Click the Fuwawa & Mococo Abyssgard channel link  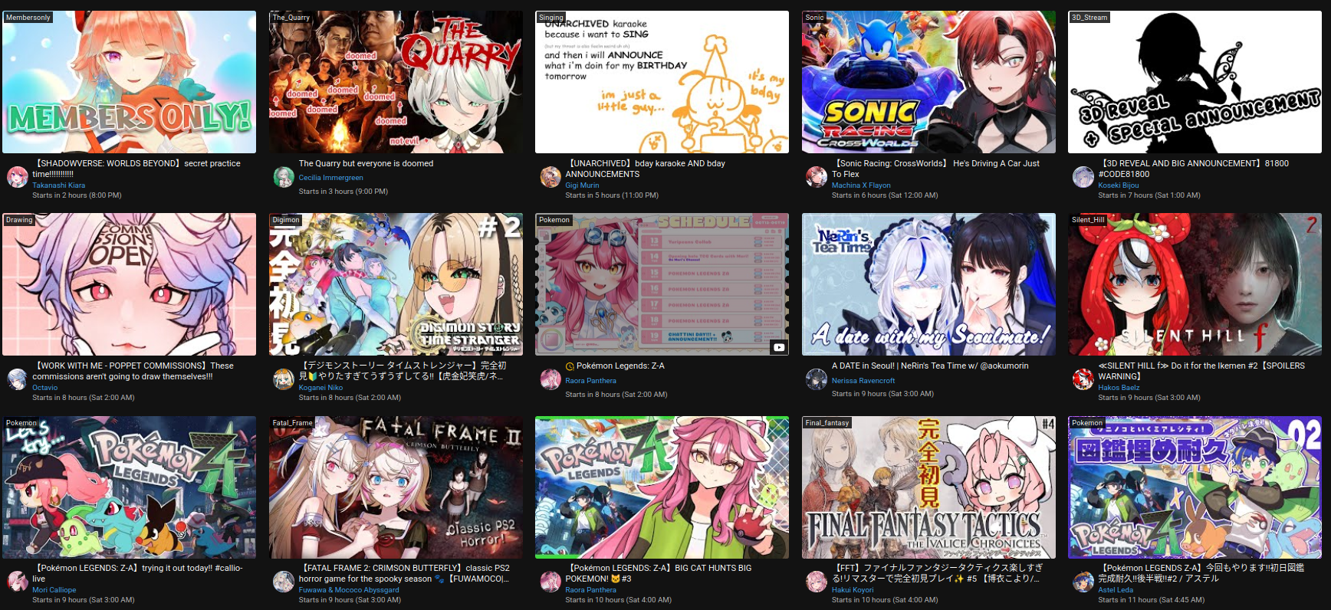(x=349, y=590)
